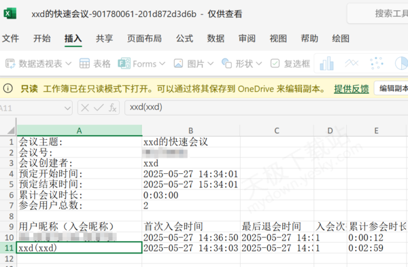The height and width of the screenshot is (267, 408).
Task: Click cell 最后退会时间
Action: 277,227
